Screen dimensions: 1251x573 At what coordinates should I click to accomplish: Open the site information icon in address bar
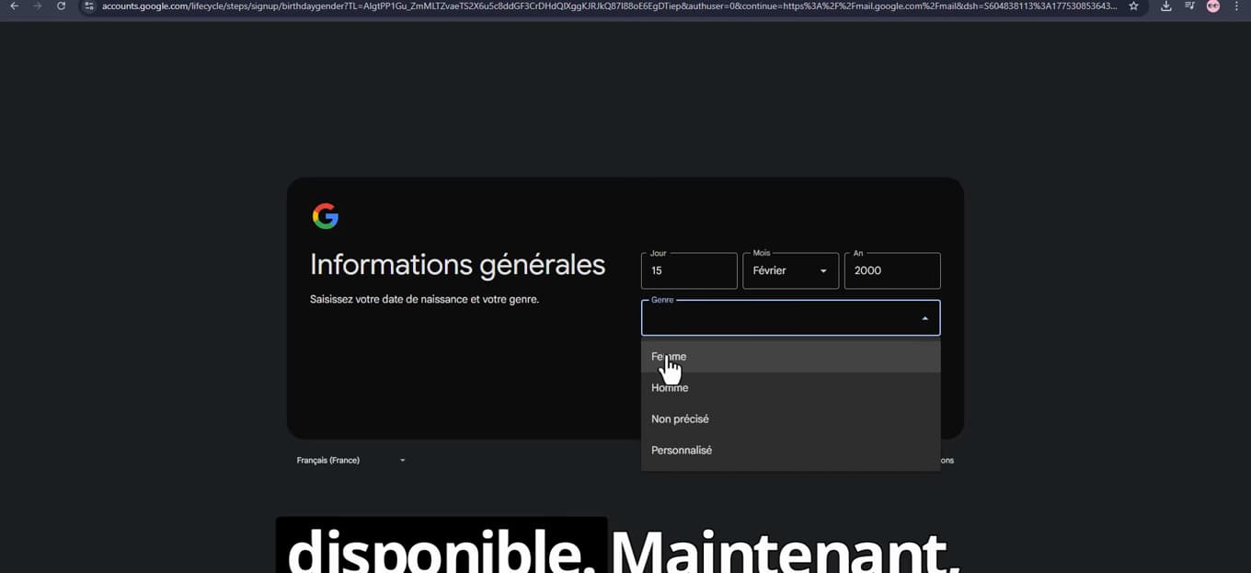point(88,6)
